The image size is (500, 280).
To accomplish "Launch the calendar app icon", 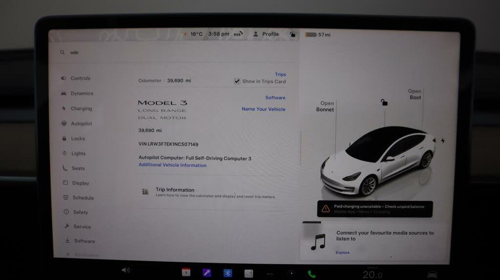I will click(x=186, y=273).
